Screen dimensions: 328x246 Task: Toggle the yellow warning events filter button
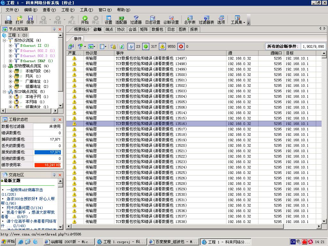(x=162, y=46)
